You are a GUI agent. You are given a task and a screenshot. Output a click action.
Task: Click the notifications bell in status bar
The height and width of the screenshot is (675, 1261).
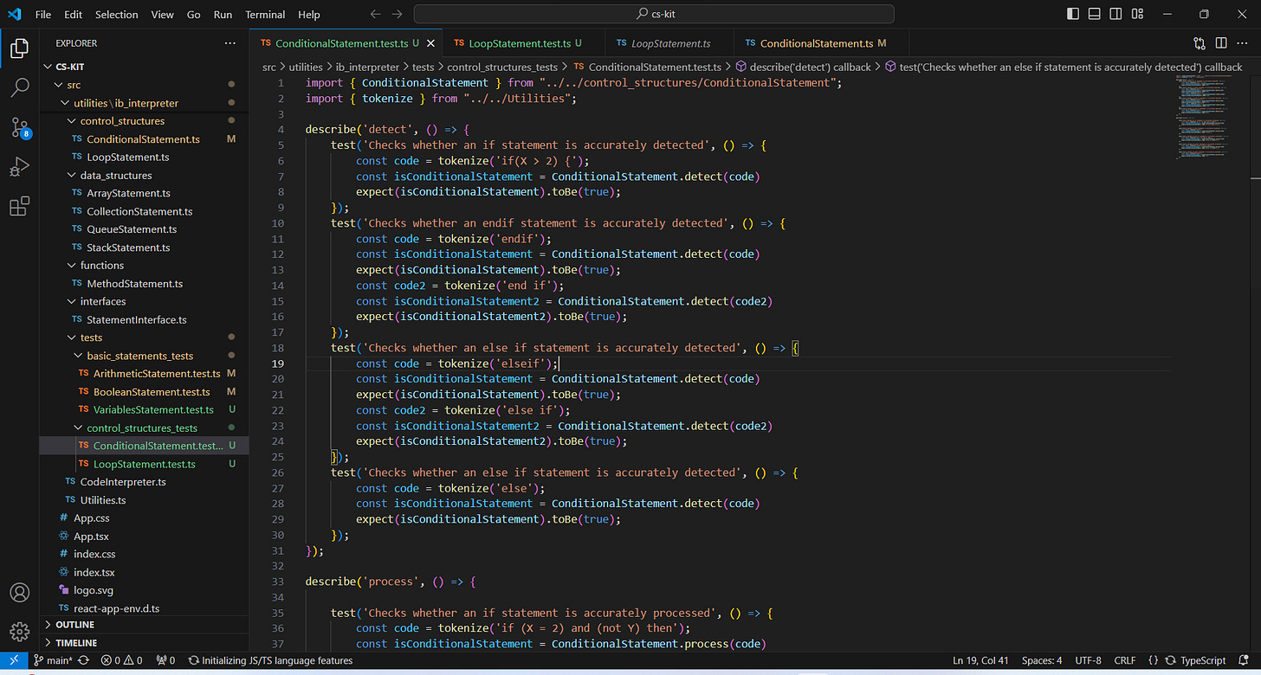(x=1244, y=660)
